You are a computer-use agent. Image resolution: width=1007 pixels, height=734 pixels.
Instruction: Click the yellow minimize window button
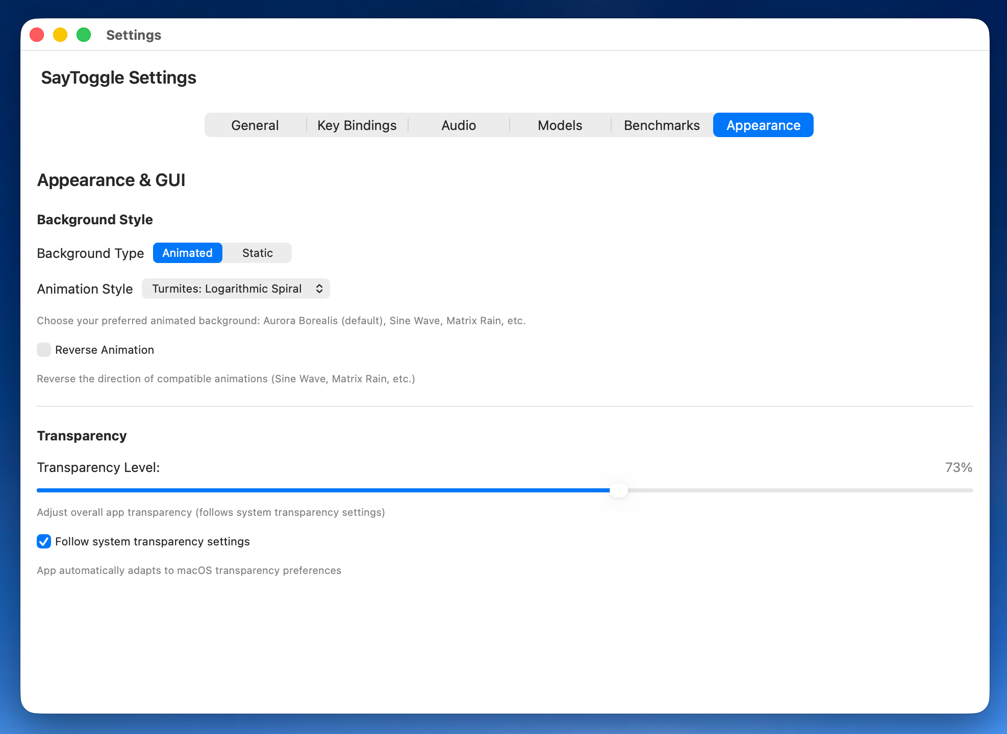60,35
